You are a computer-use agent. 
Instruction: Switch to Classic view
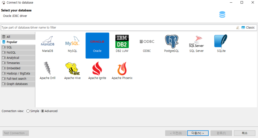248,27
